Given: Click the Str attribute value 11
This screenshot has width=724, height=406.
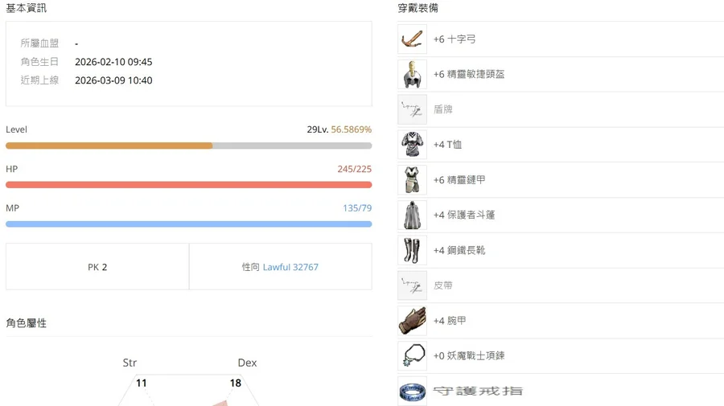Looking at the screenshot, I should point(142,383).
